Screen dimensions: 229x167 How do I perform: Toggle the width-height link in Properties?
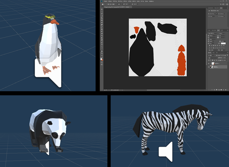tap(217, 14)
